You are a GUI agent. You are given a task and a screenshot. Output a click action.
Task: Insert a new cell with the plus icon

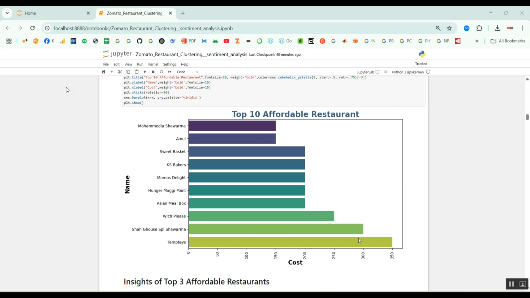(x=112, y=72)
